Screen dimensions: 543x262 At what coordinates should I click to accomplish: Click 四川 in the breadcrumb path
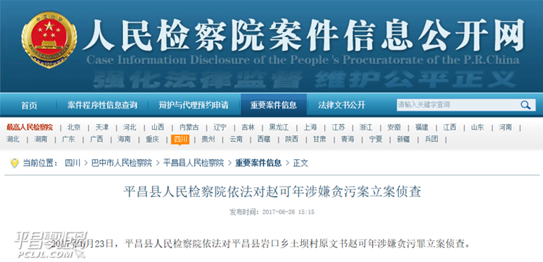72,163
